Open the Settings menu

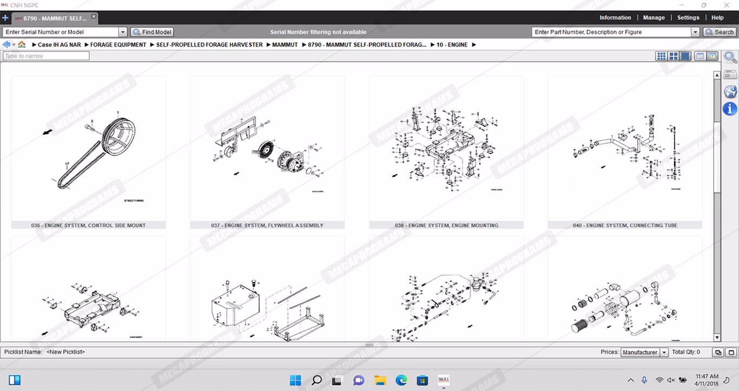tap(688, 18)
